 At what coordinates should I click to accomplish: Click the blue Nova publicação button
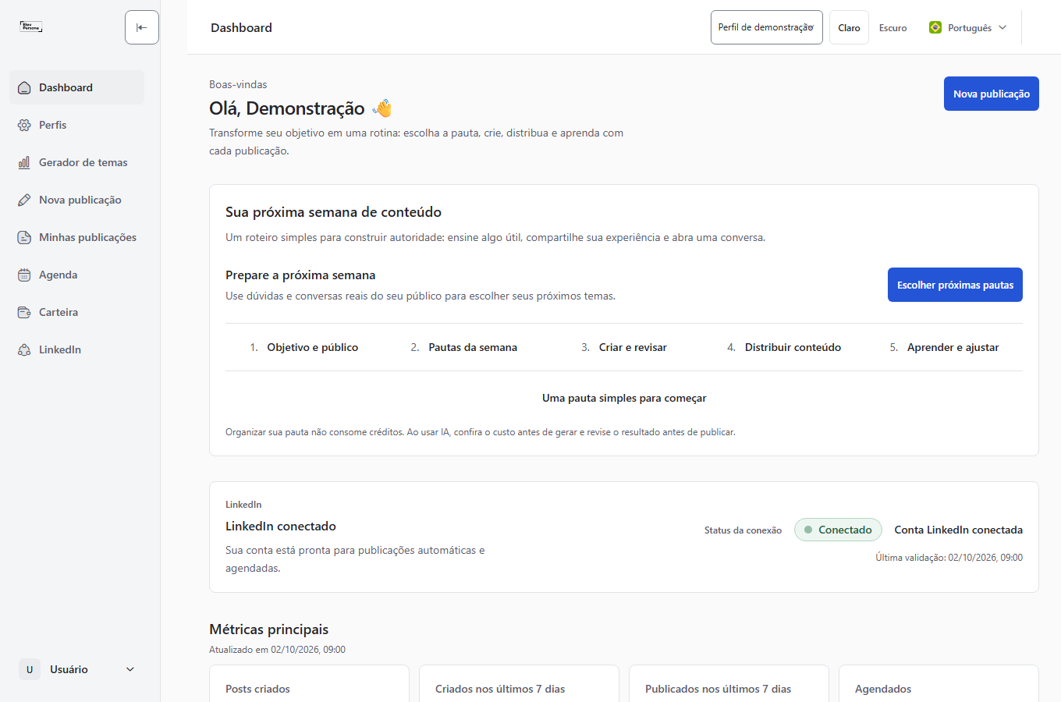tap(991, 94)
